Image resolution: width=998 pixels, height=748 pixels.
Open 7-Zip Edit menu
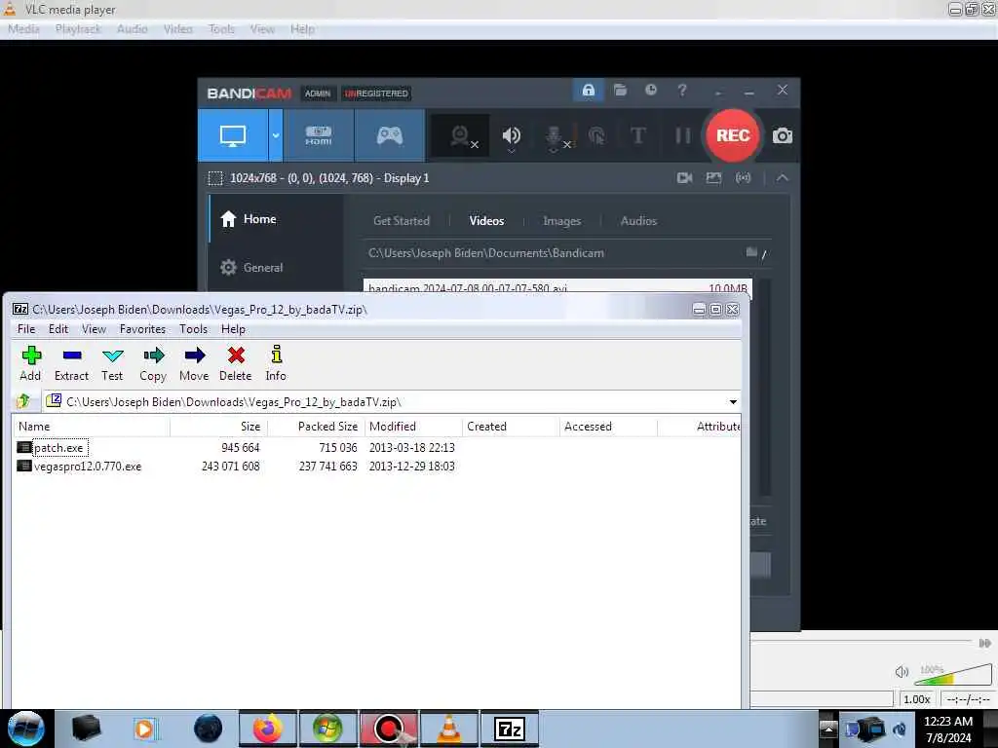(58, 329)
